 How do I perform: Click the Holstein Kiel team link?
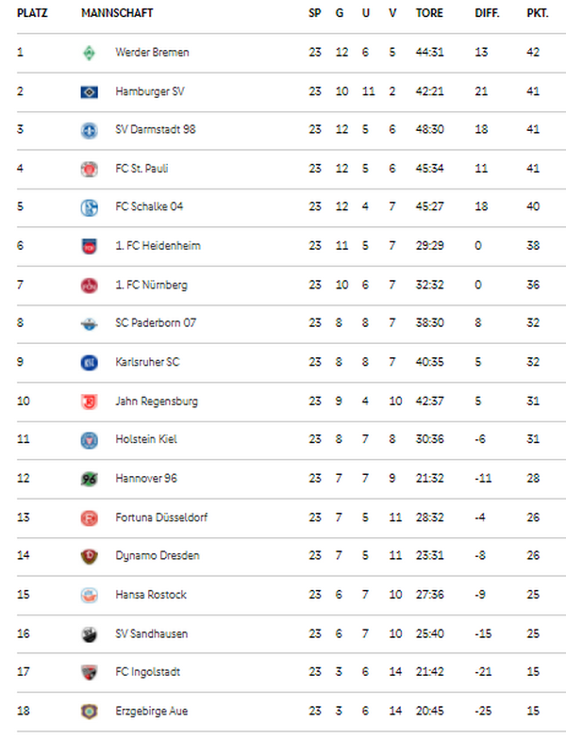[146, 439]
